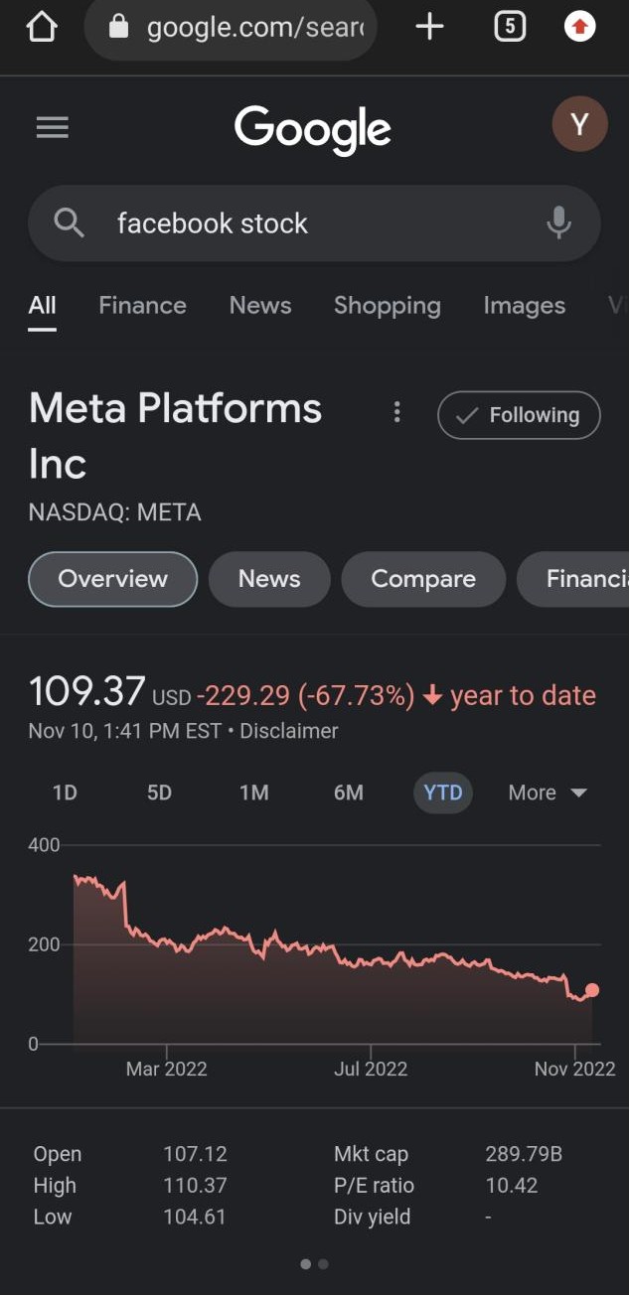Switch the chart range to 6M
This screenshot has height=1296, width=630.
(x=348, y=792)
